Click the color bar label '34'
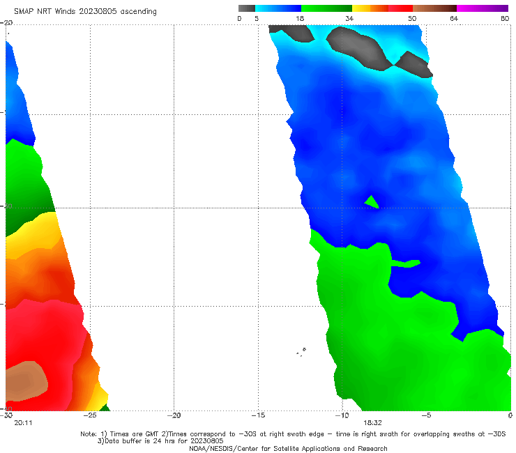The height and width of the screenshot is (453, 516). [349, 18]
